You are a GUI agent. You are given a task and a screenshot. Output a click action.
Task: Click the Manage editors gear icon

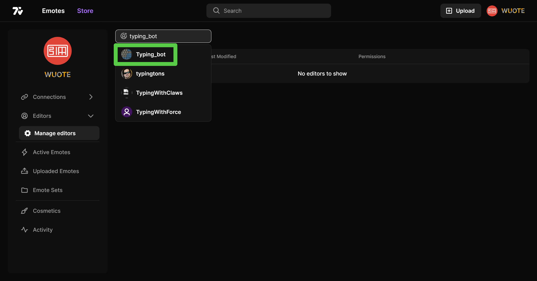(x=28, y=133)
